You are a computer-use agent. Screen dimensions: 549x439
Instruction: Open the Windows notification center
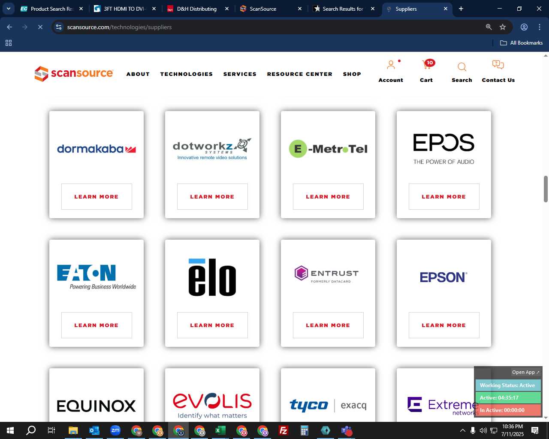click(x=535, y=430)
